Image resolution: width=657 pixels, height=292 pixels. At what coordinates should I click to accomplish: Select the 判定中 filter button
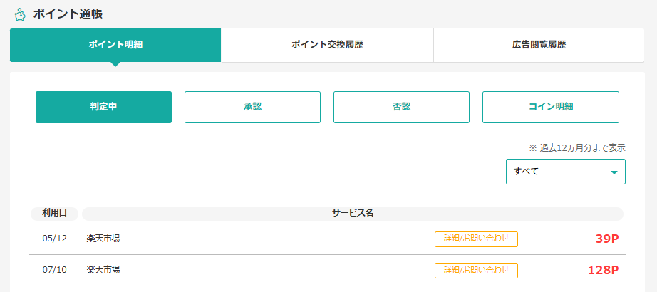[x=103, y=108]
